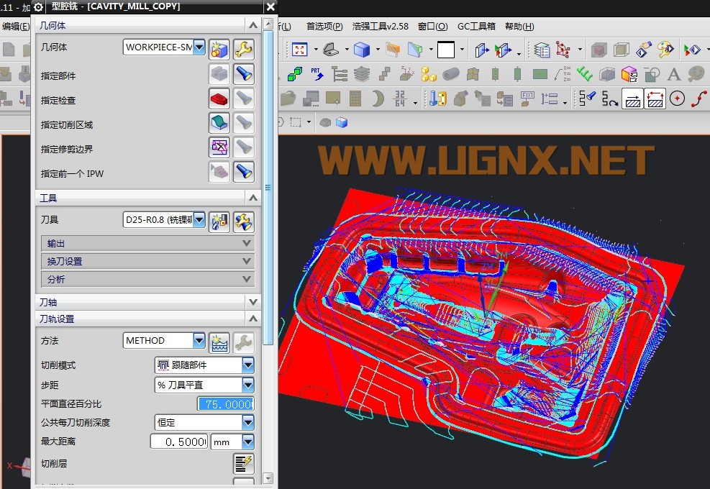Click the white background color swatch in toolbar
The height and width of the screenshot is (489, 710).
(x=446, y=50)
